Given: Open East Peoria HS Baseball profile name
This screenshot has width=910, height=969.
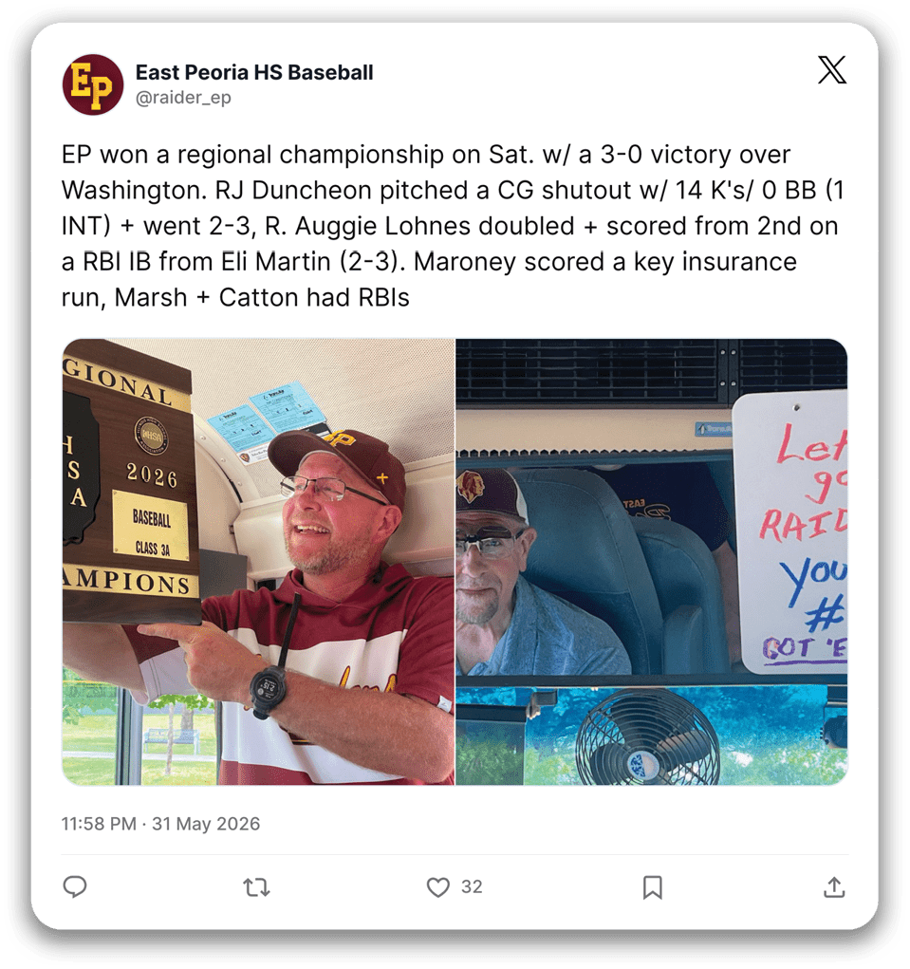Looking at the screenshot, I should (254, 72).
